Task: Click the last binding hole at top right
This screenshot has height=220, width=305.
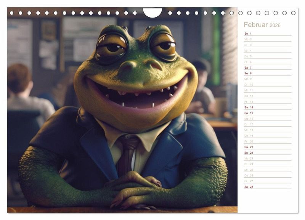Action: coord(293,13)
